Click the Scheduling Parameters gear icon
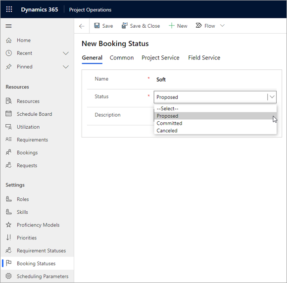287x283 pixels. click(x=8, y=276)
